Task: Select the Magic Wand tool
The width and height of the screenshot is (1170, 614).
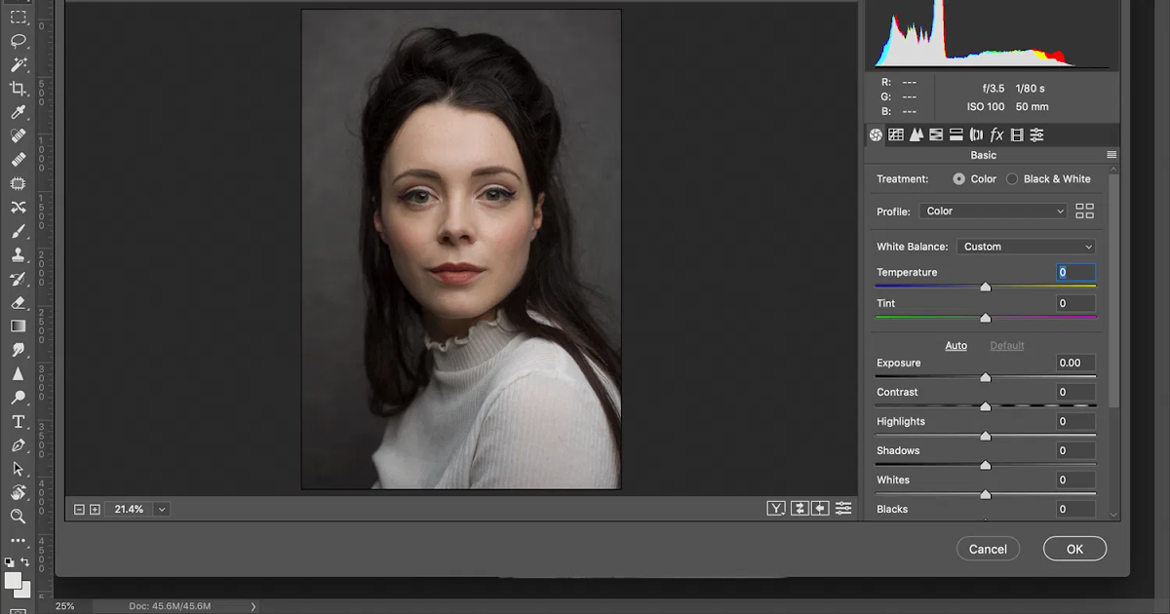Action: click(x=18, y=64)
